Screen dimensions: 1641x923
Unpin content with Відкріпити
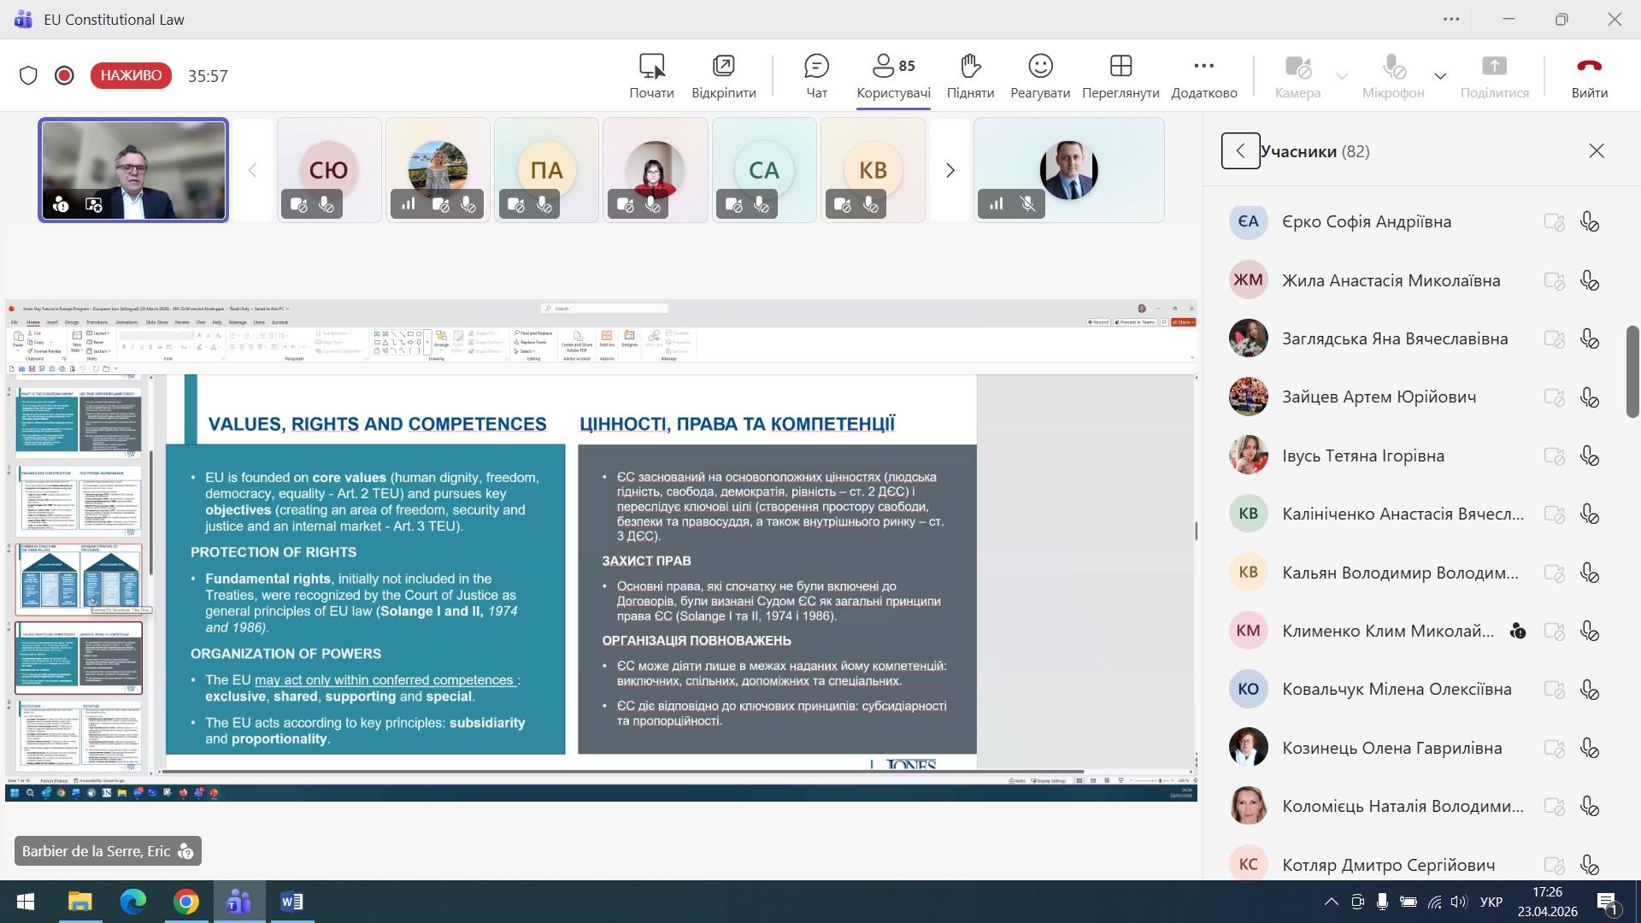click(723, 75)
